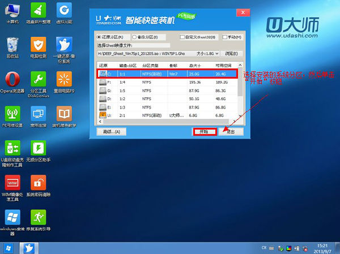Open the Windows Start button
The width and height of the screenshot is (340, 254).
click(9, 248)
